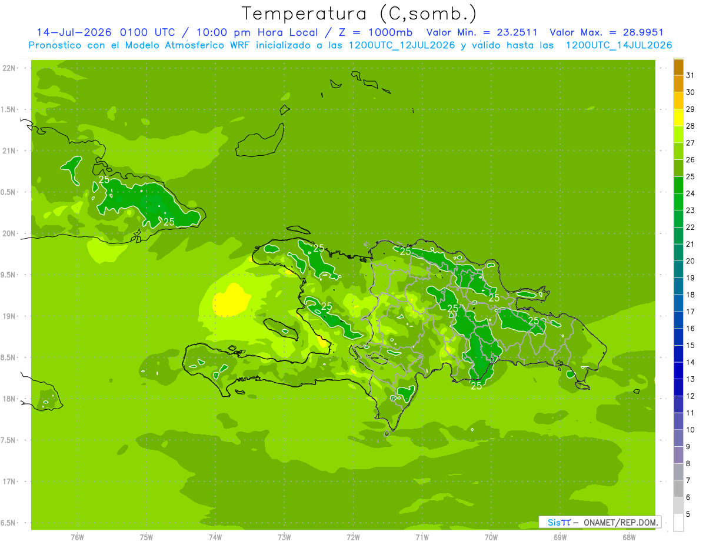Click the legend value '27'
This screenshot has height=545, width=706.
pyautogui.click(x=691, y=143)
